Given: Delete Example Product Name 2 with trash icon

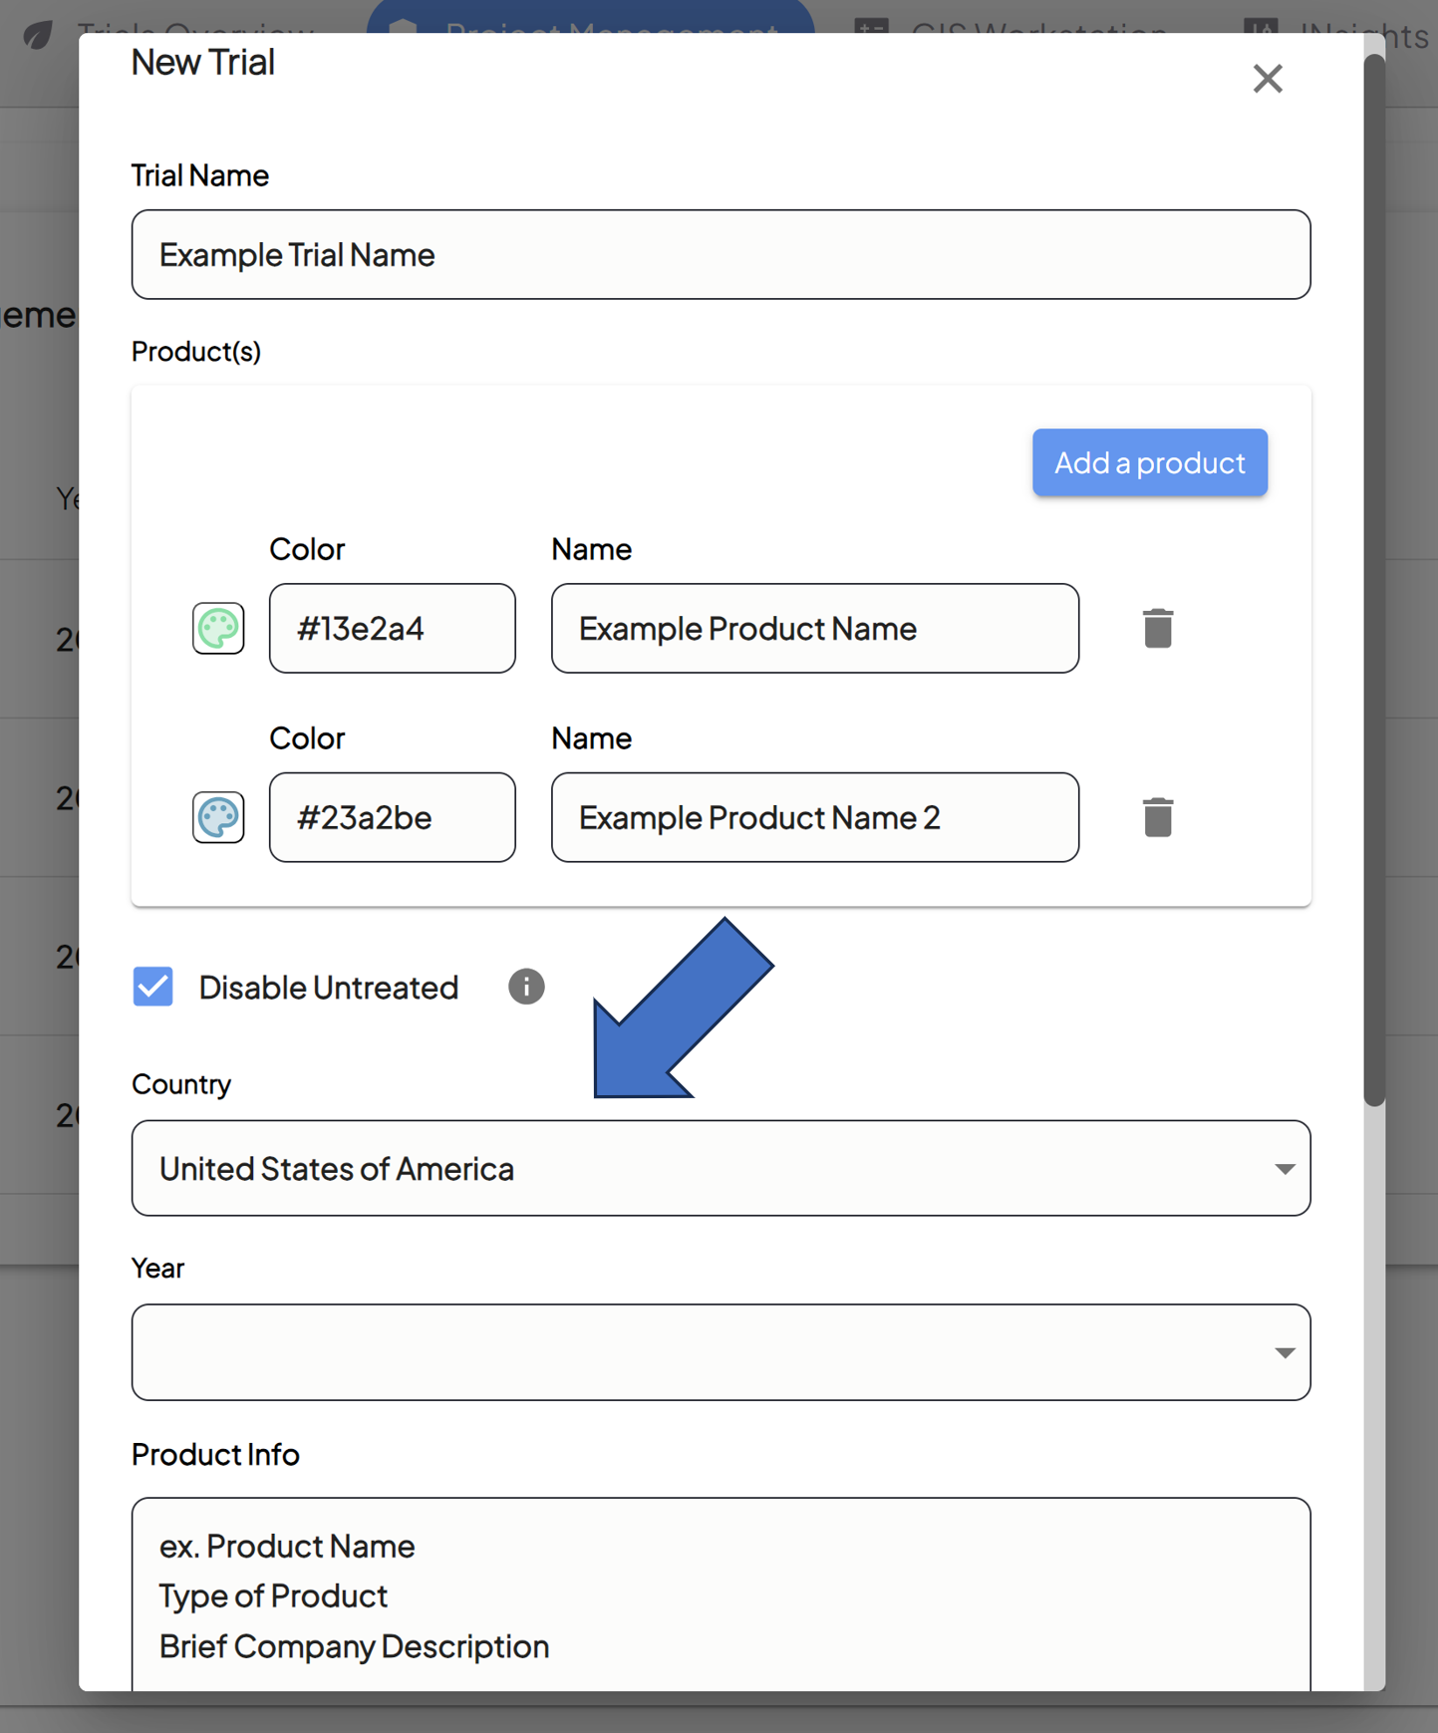Looking at the screenshot, I should click(x=1157, y=818).
